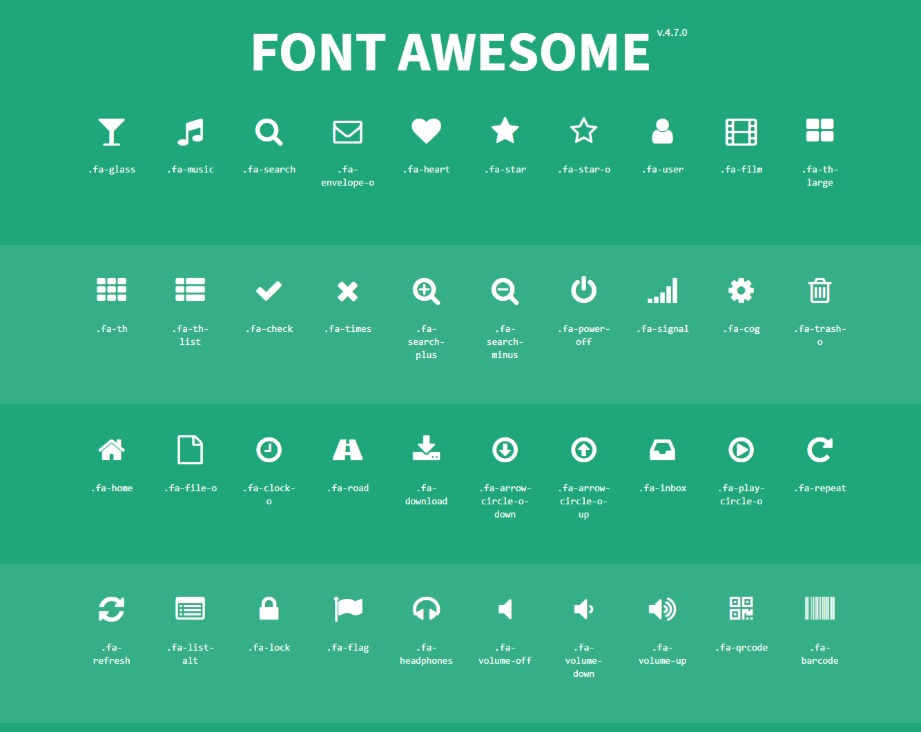Click the fa-glass cocktail icon
921x732 pixels.
[x=111, y=132]
